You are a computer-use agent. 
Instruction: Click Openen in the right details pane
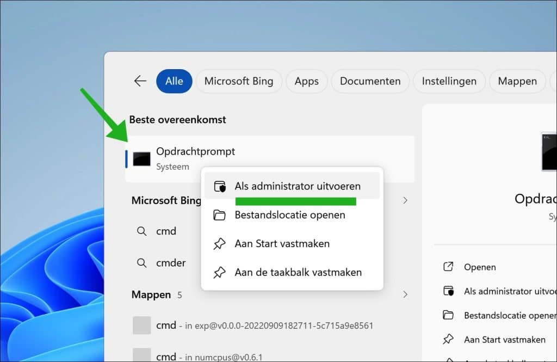tap(480, 267)
